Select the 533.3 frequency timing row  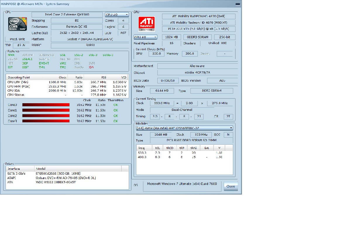pyautogui.click(x=184, y=153)
